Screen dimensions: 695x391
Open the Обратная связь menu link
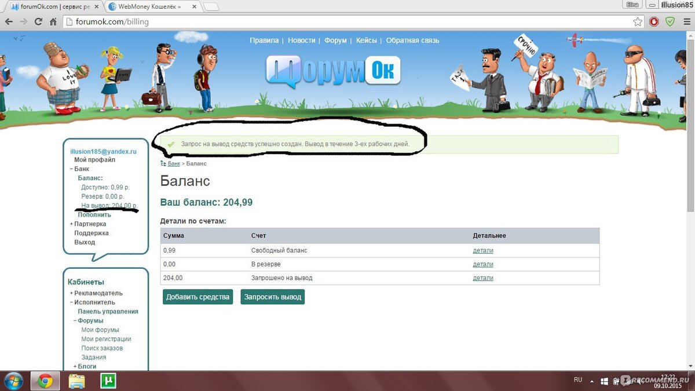[412, 41]
